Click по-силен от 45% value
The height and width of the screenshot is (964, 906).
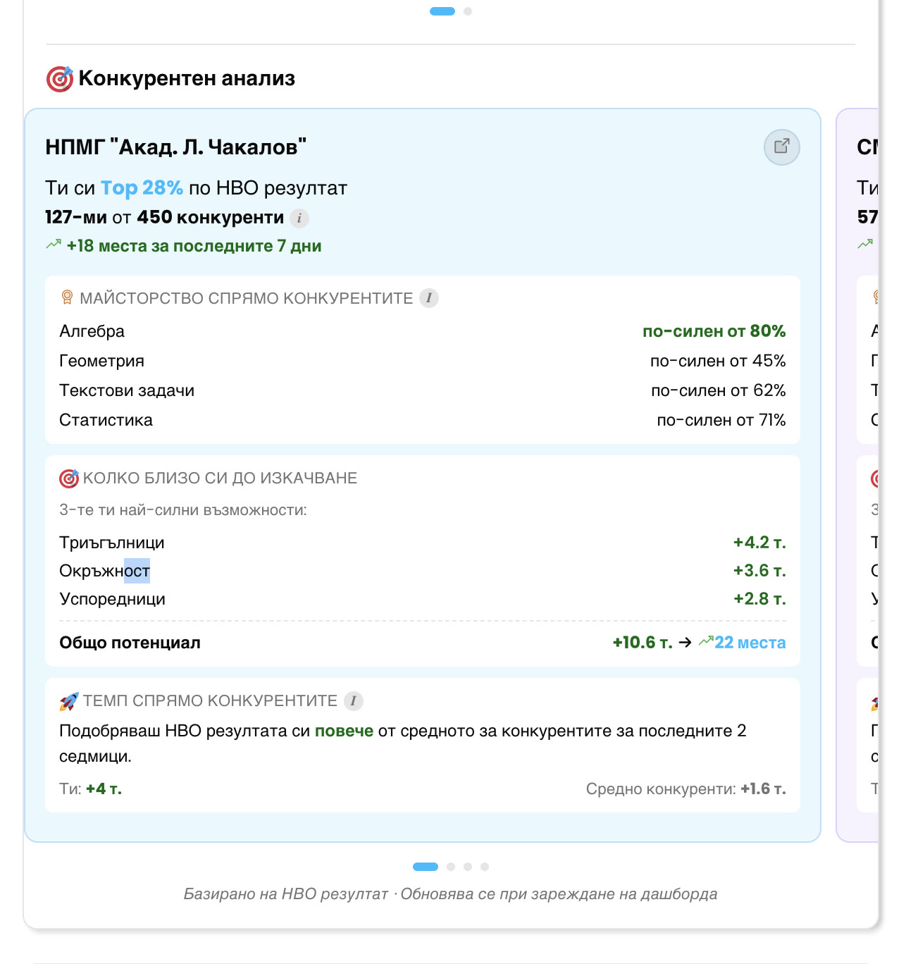(718, 361)
